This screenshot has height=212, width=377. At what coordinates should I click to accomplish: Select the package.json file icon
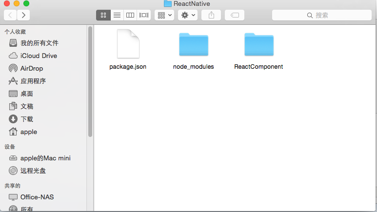click(x=128, y=44)
